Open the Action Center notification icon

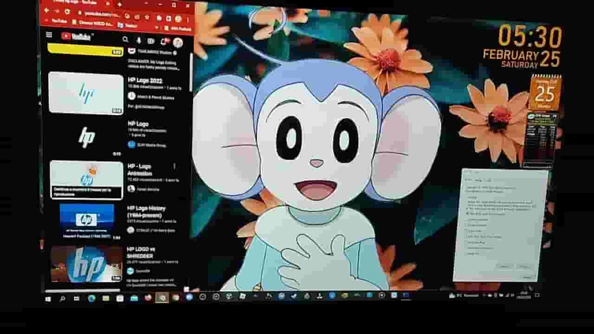pyautogui.click(x=537, y=294)
